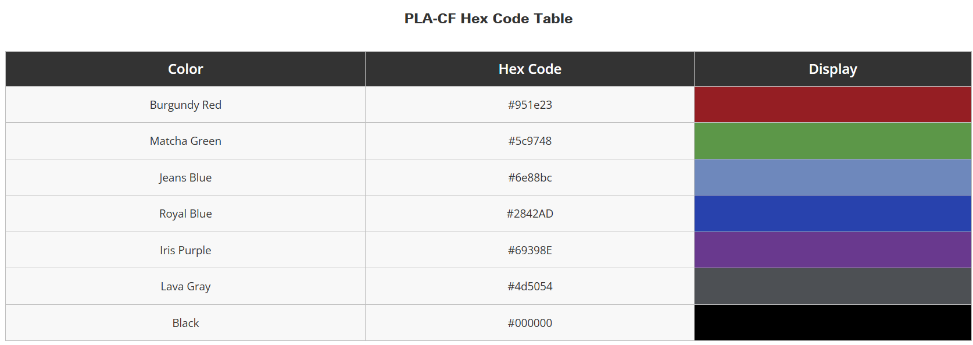
Task: Select the #5c9748 hex code cell
Action: (x=530, y=141)
